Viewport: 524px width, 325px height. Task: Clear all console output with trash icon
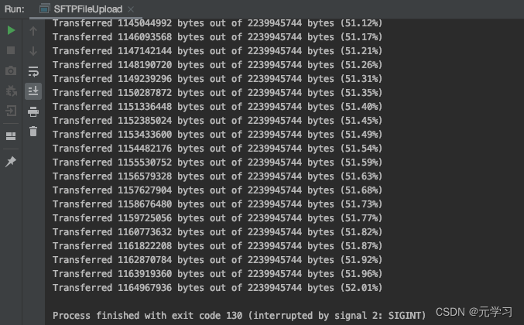(x=33, y=132)
